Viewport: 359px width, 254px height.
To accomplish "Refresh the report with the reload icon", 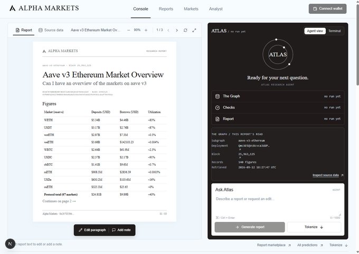I will (185, 30).
